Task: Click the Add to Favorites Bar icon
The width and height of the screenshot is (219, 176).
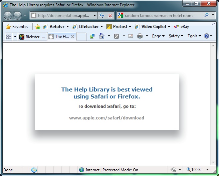Action: click(x=38, y=27)
